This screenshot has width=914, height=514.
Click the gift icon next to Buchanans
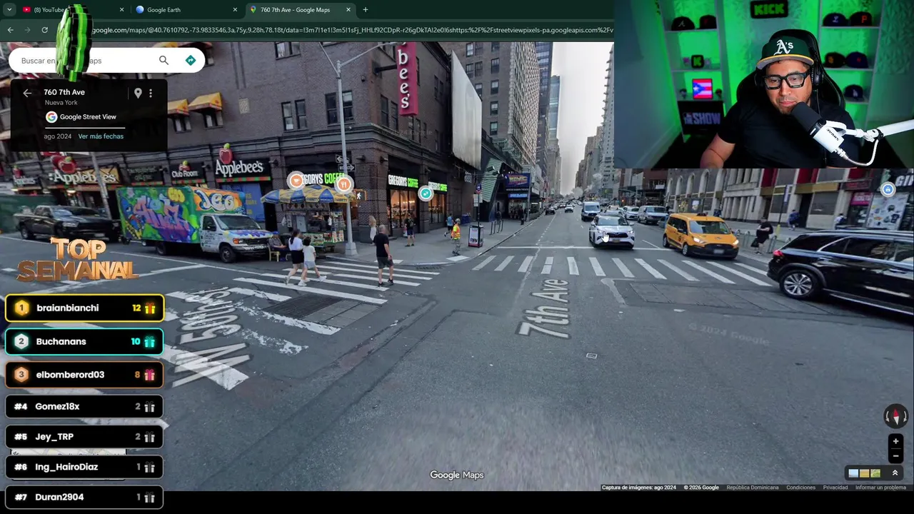click(150, 342)
